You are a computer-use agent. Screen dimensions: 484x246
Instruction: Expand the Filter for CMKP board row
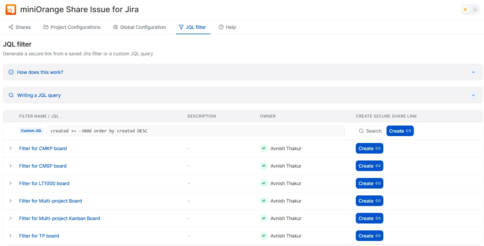tap(11, 149)
